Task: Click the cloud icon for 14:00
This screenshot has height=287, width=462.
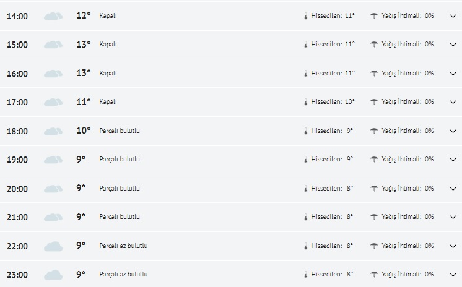Action: click(x=53, y=16)
